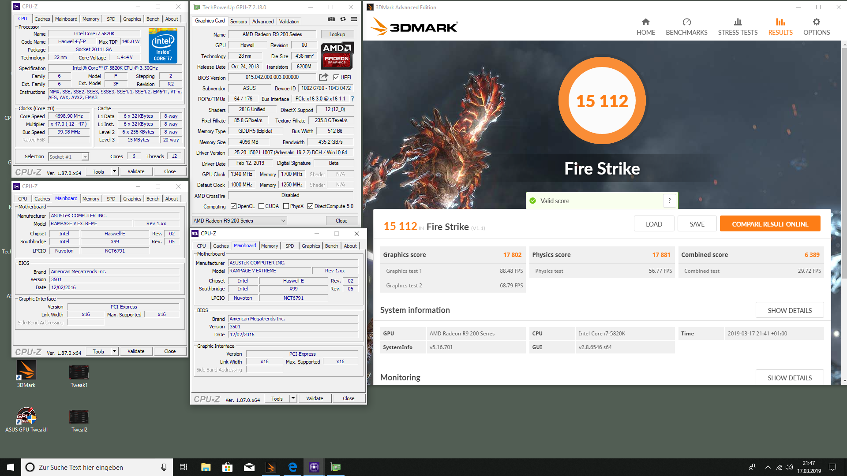Open Task View on the taskbar

click(x=184, y=467)
